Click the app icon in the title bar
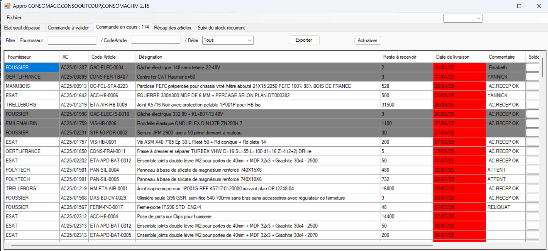The image size is (548, 251). (7, 6)
